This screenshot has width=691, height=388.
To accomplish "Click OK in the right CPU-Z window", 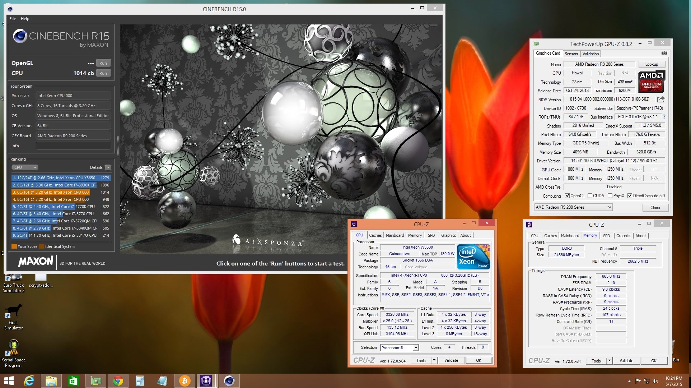I will click(654, 361).
